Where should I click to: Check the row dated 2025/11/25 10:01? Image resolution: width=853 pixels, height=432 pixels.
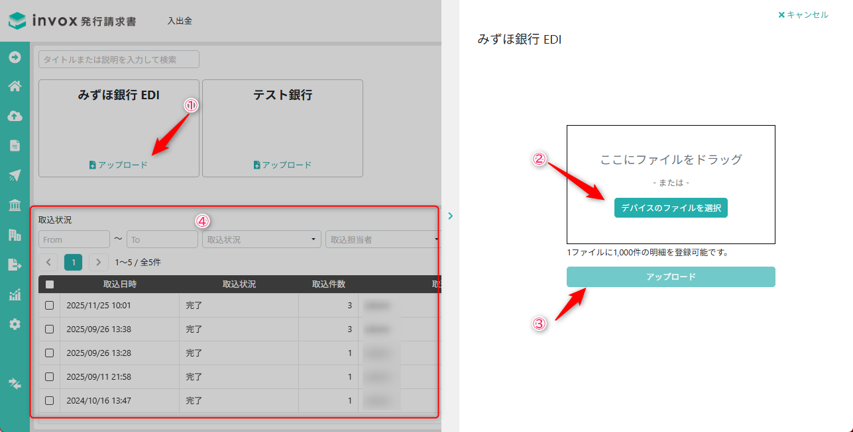[49, 306]
